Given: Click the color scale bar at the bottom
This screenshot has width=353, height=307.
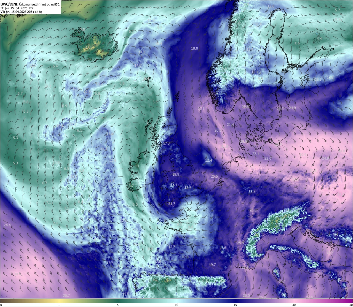Looking at the screenshot, I should (176, 301).
